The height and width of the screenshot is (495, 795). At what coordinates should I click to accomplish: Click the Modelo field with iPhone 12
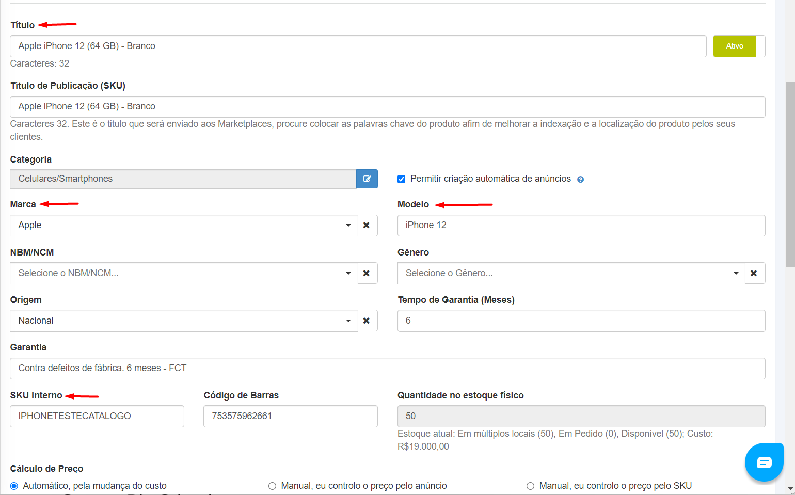581,226
